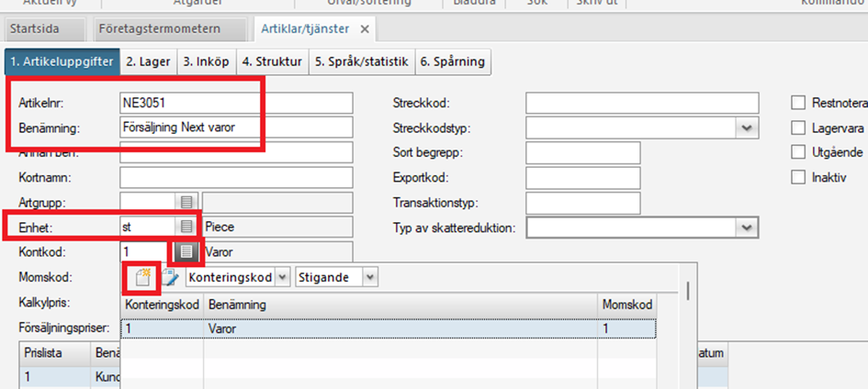Close the Artiklar/tjänster tab
This screenshot has width=868, height=389.
point(364,29)
